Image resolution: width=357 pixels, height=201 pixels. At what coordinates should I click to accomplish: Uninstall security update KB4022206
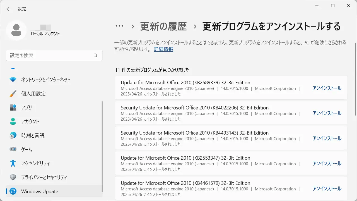pos(327,113)
